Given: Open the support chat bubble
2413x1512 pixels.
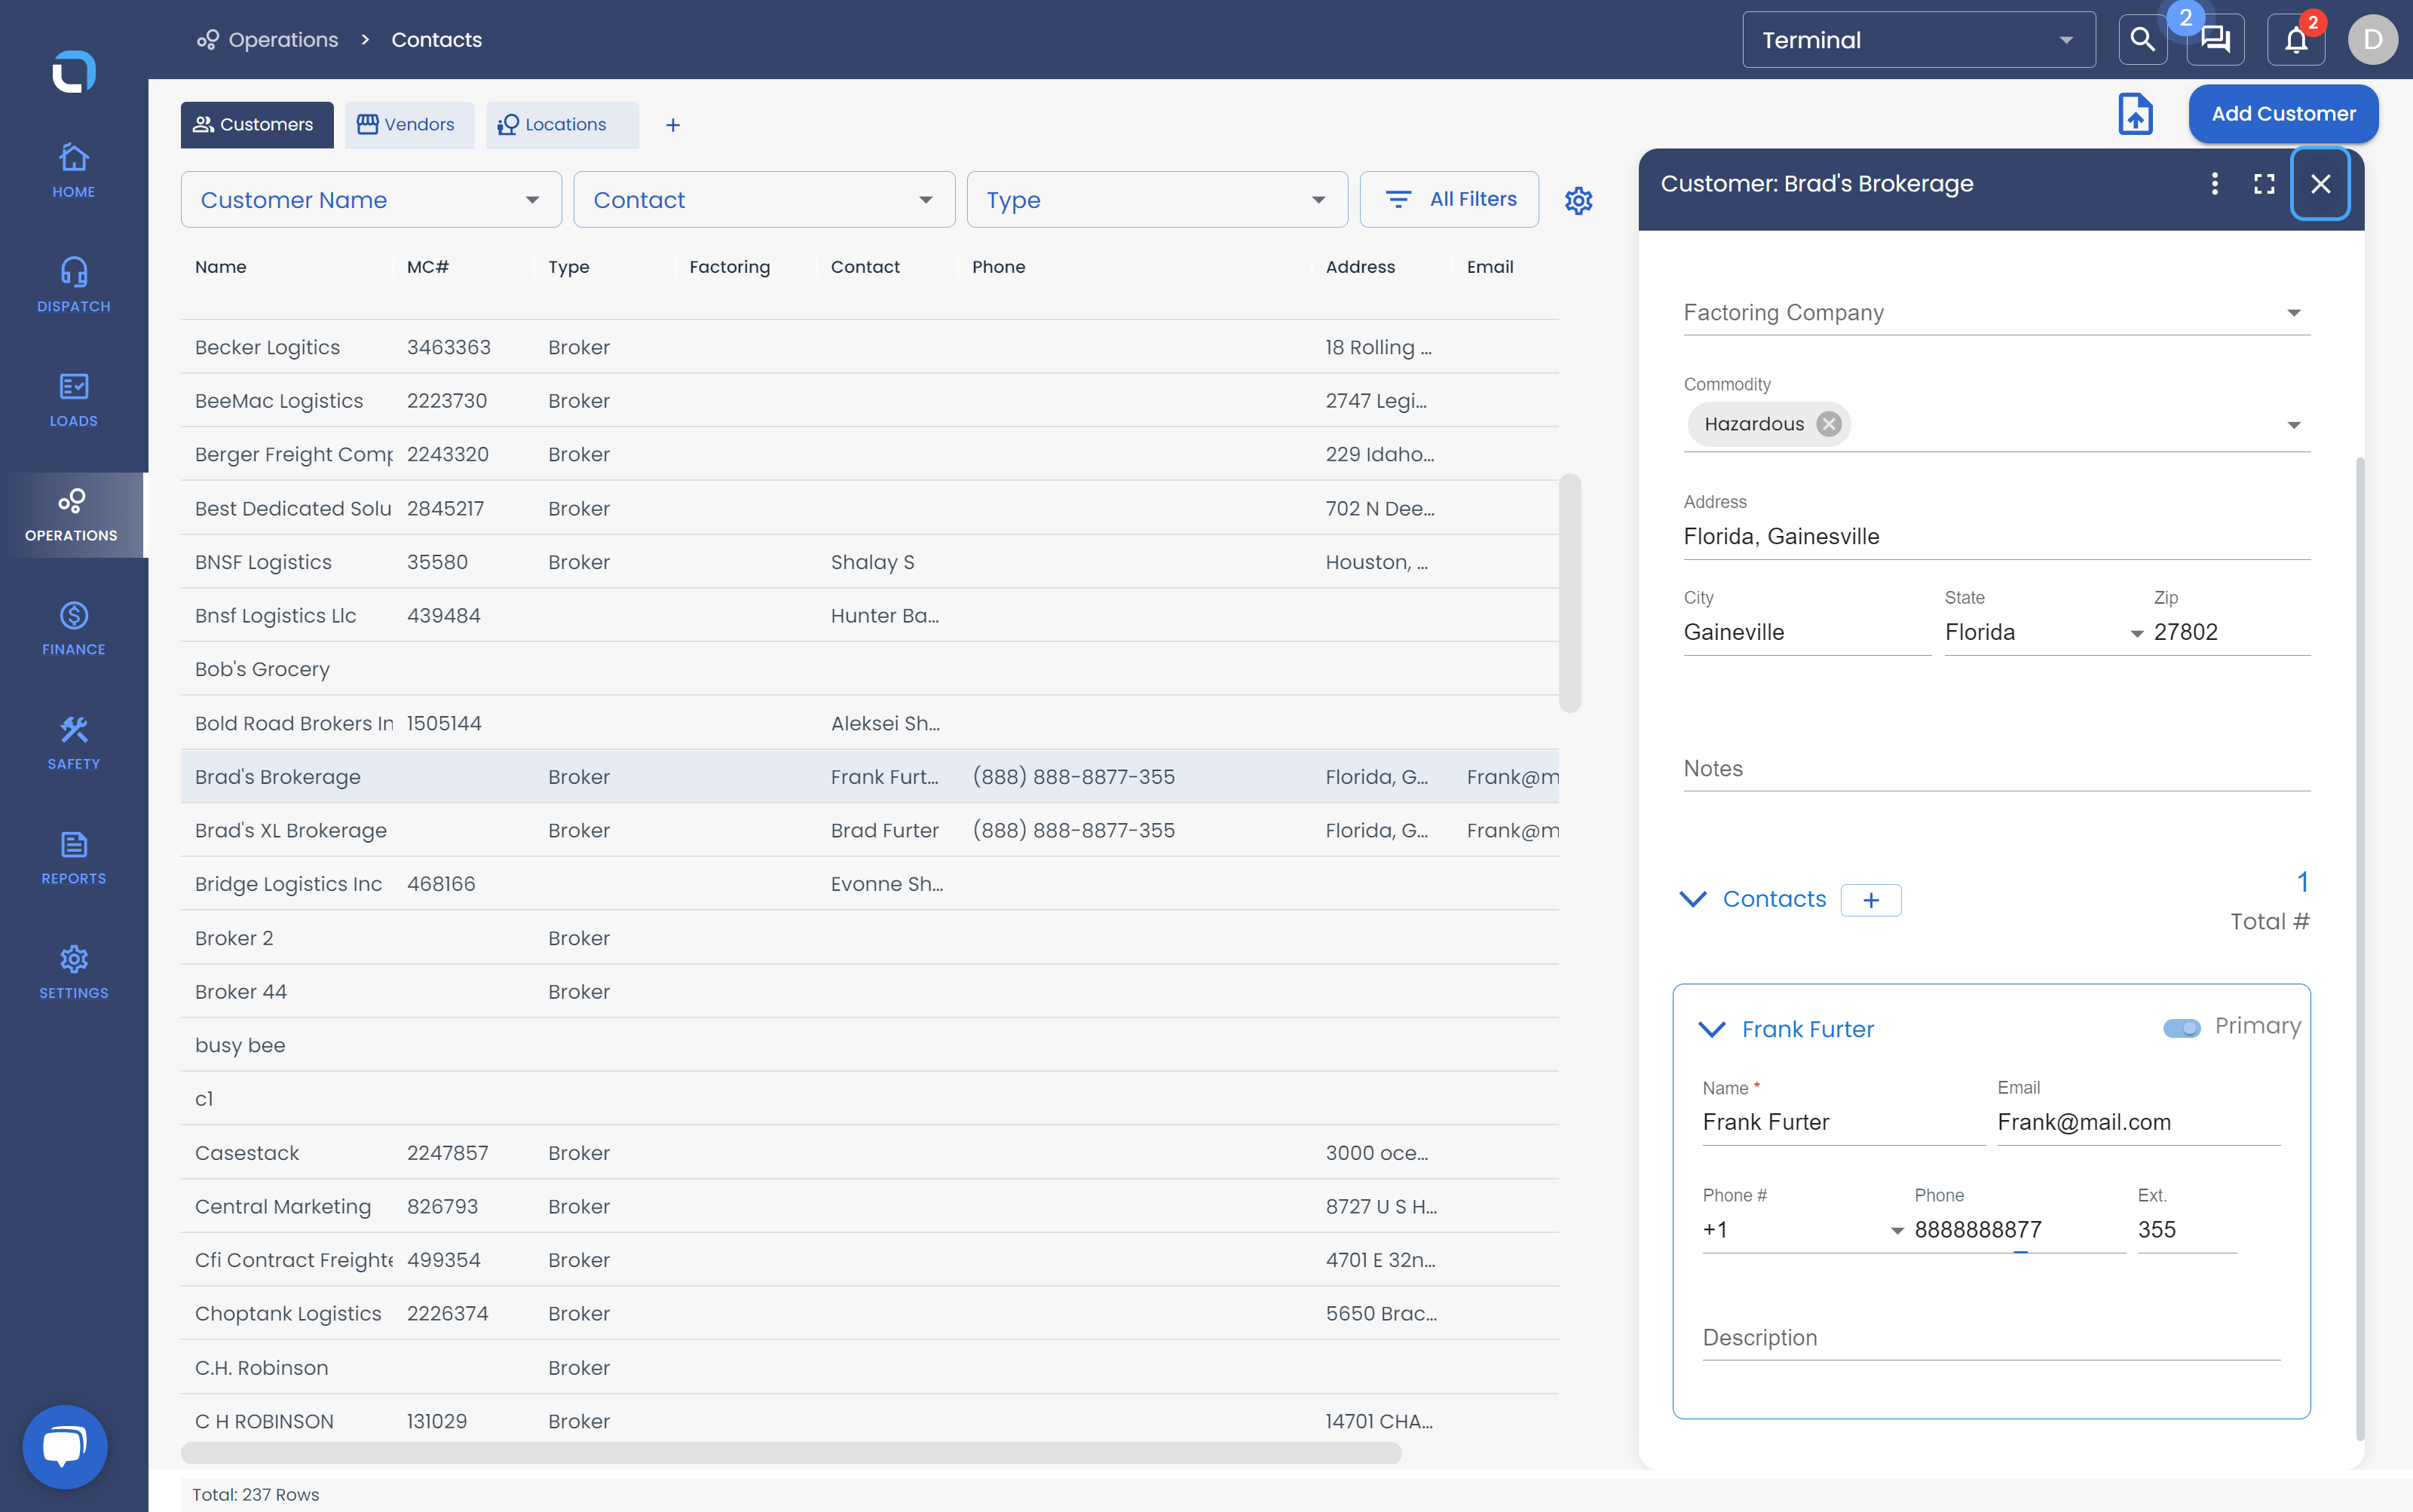Looking at the screenshot, I should (x=65, y=1446).
